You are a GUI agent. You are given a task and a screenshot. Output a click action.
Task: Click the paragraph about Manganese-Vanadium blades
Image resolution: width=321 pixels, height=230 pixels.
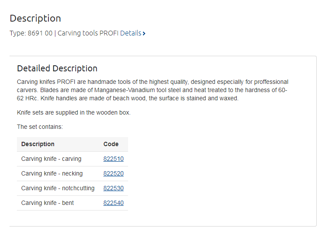coord(152,90)
